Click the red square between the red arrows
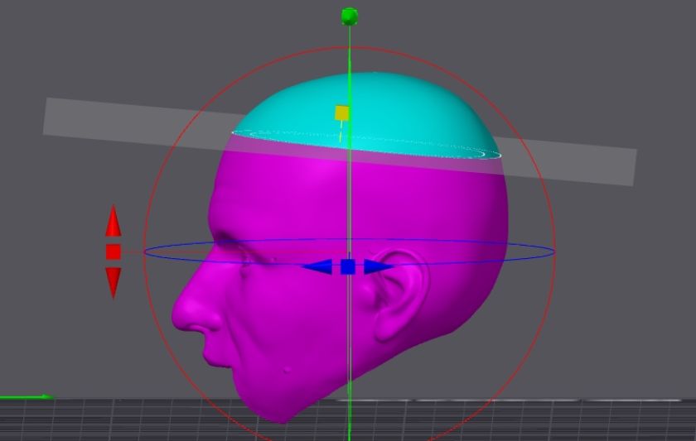Viewport: 696px width, 441px height. point(114,252)
